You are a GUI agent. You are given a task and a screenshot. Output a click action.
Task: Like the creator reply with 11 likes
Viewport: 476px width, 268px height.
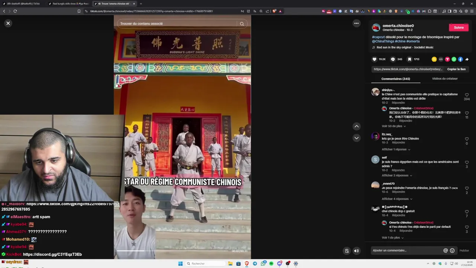(467, 113)
